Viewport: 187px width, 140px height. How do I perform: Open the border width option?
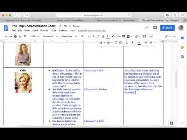tap(146, 42)
